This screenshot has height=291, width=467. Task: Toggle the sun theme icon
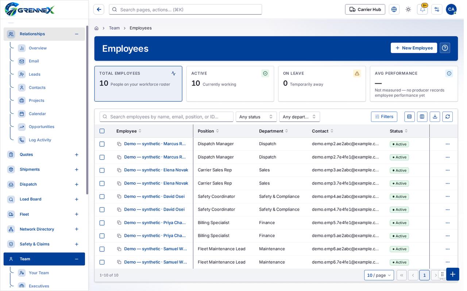click(x=408, y=9)
